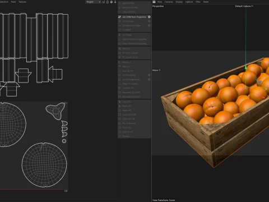Choose Remap... entry
The height and width of the screenshot is (202, 269).
point(134,136)
